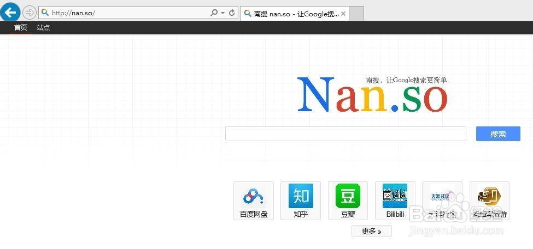Viewport: 533px width, 249px height.
Task: Click the 南搜，让Google搜索更简单 slogan text
Action: pyautogui.click(x=406, y=80)
